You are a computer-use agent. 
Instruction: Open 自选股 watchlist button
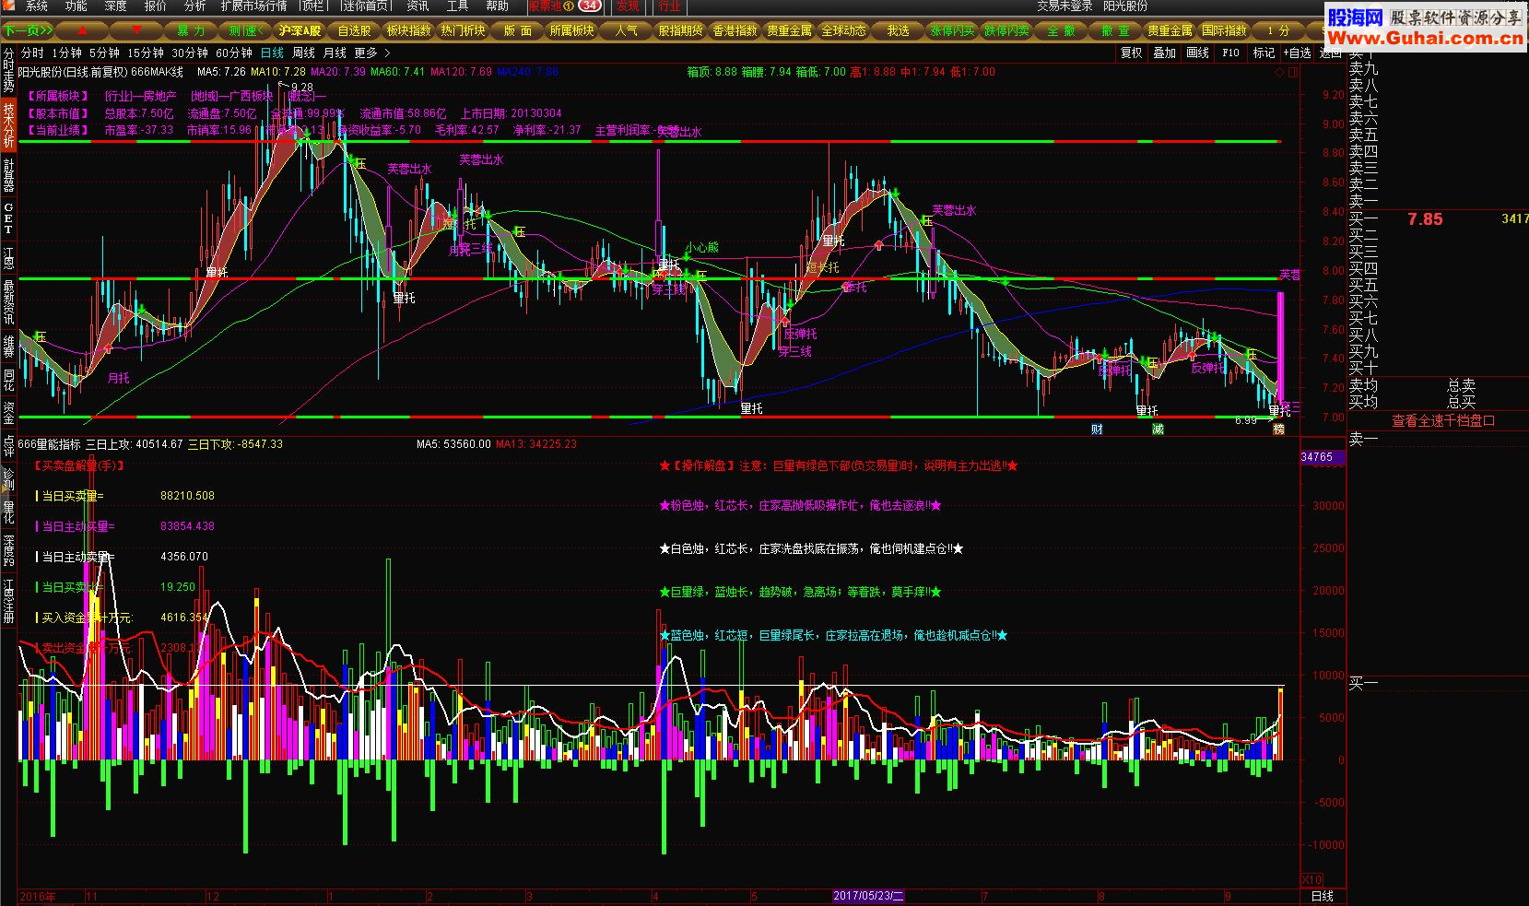point(355,30)
